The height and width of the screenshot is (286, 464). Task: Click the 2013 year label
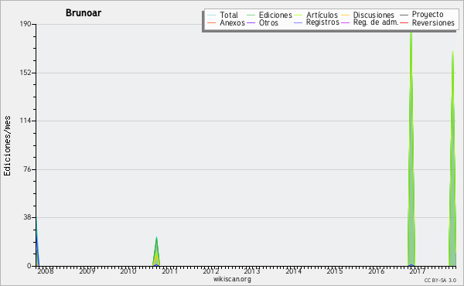click(252, 271)
